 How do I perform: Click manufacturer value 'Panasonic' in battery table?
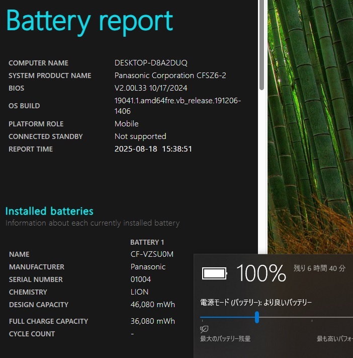pos(148,267)
